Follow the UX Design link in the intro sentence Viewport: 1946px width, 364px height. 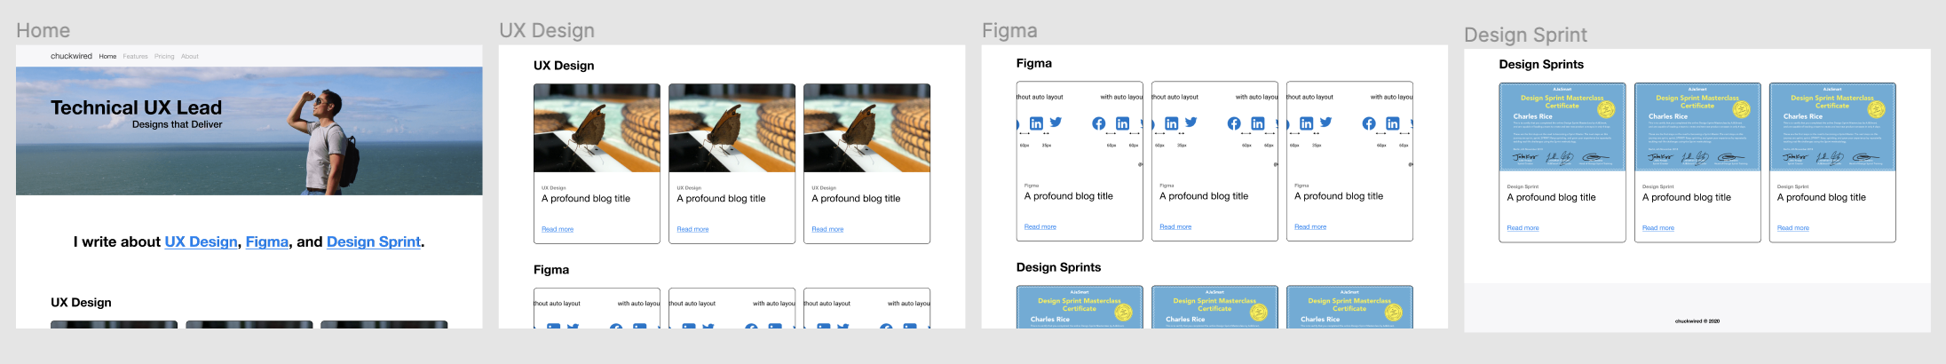pyautogui.click(x=201, y=241)
